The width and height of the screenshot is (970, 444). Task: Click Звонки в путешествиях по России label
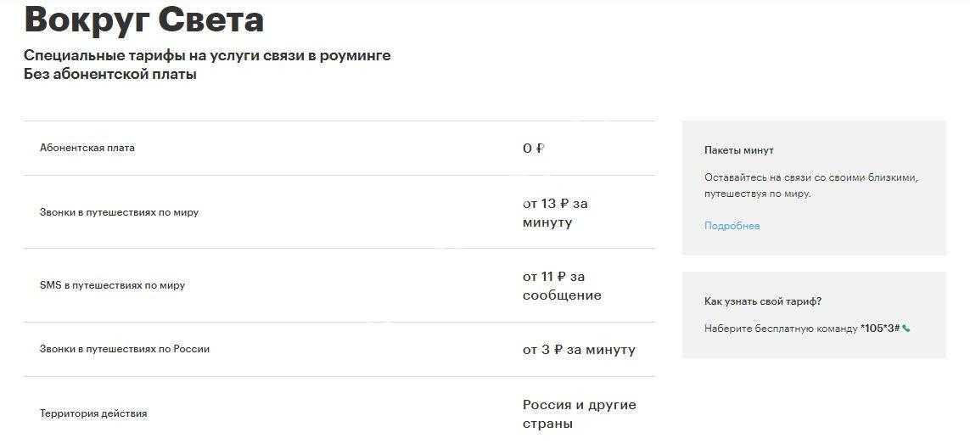(125, 349)
